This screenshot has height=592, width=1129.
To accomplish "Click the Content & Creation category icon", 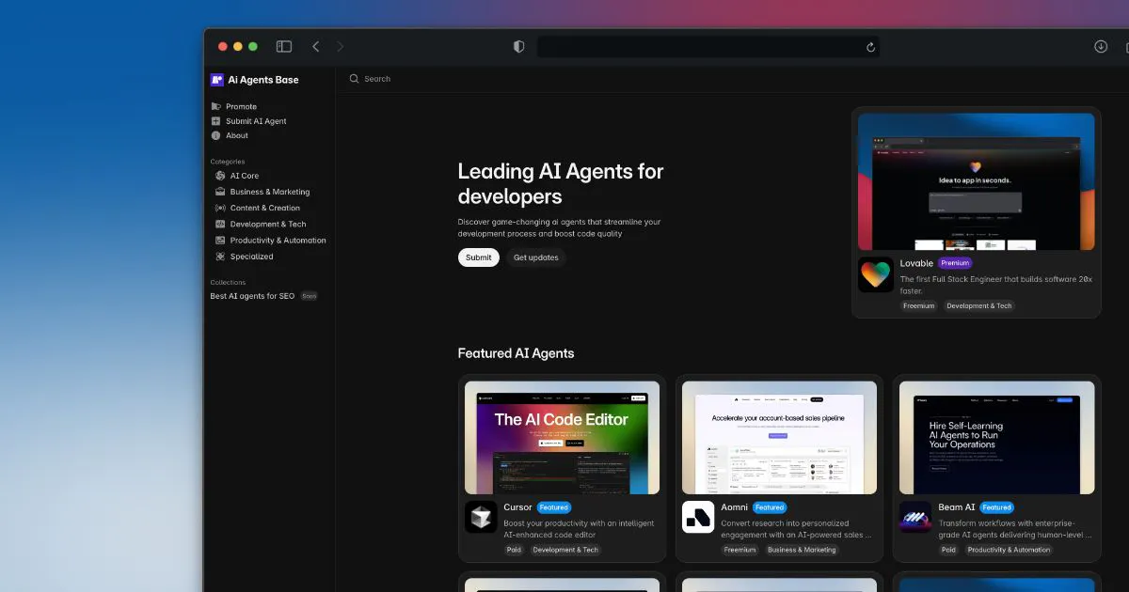I will pyautogui.click(x=220, y=208).
